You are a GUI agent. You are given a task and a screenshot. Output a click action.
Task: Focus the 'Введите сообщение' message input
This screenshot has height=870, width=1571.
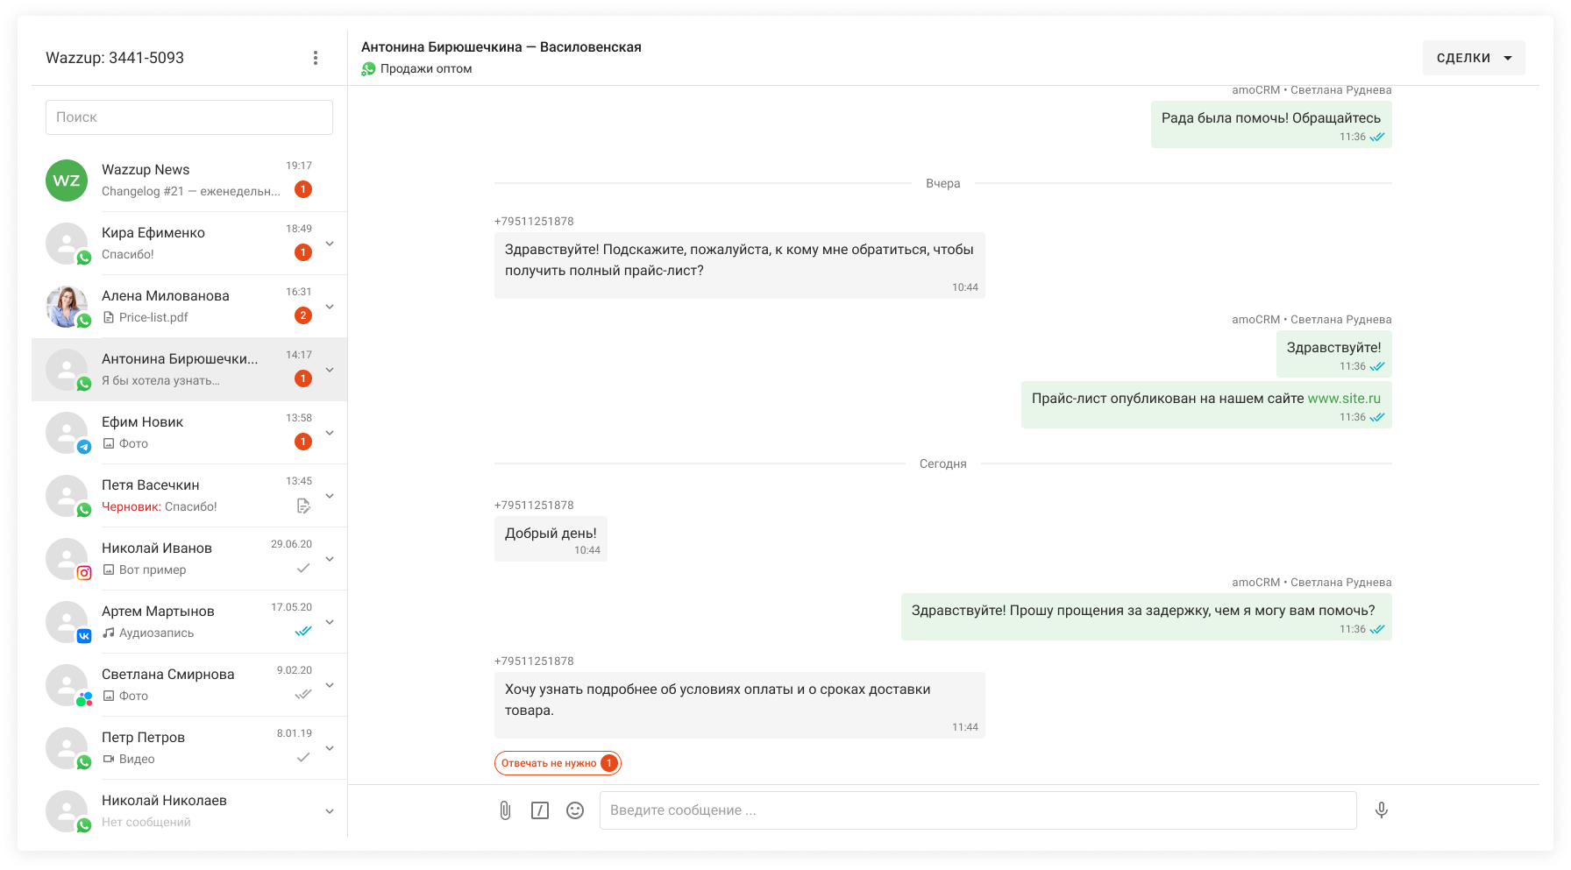click(x=977, y=810)
